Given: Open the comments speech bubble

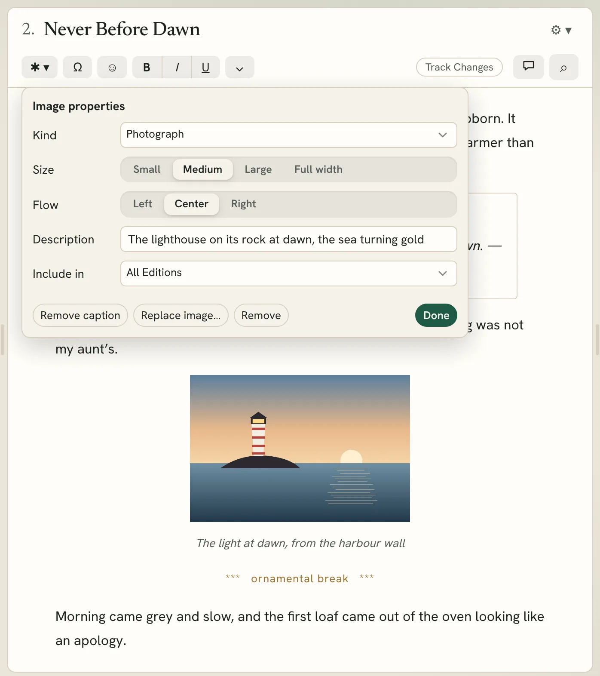Looking at the screenshot, I should click(529, 67).
